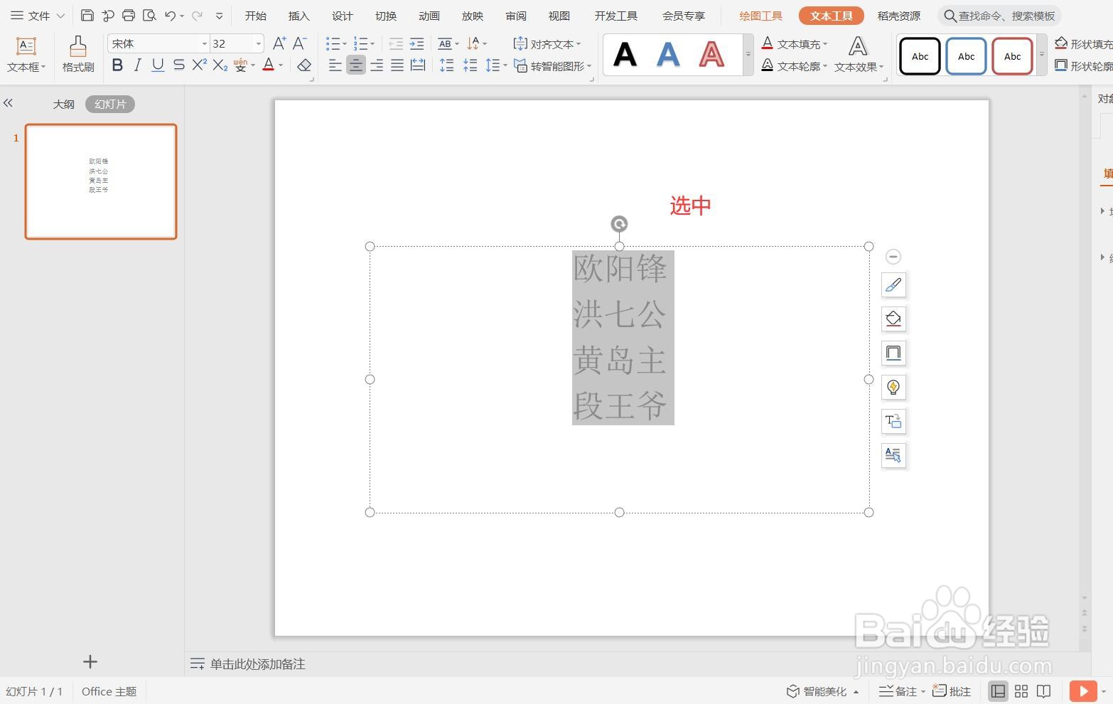This screenshot has width=1113, height=704.
Task: Expand the Abc shape style gallery
Action: coord(1042,54)
